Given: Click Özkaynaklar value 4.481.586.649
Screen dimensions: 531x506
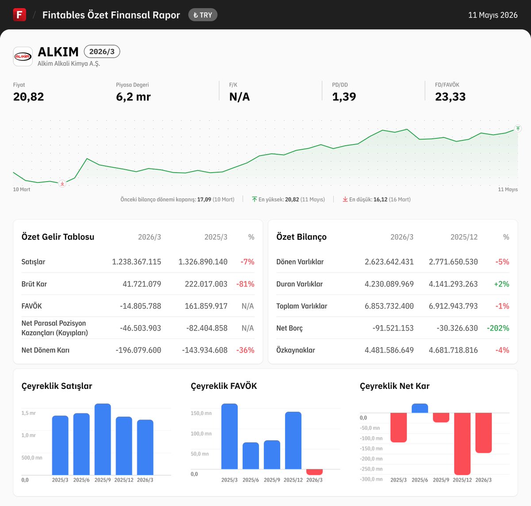Looking at the screenshot, I should (389, 350).
